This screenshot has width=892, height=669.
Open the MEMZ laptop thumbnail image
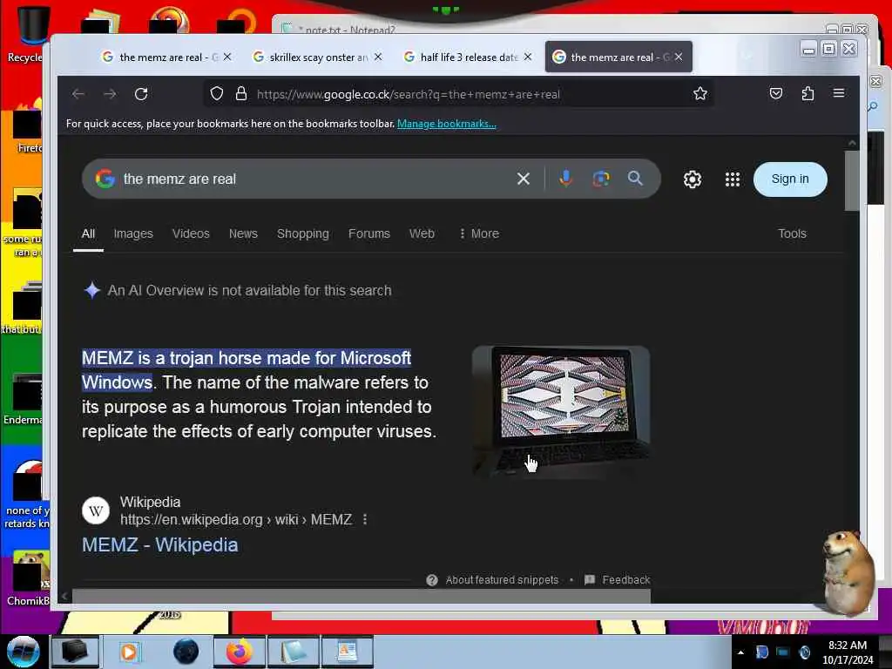click(561, 411)
